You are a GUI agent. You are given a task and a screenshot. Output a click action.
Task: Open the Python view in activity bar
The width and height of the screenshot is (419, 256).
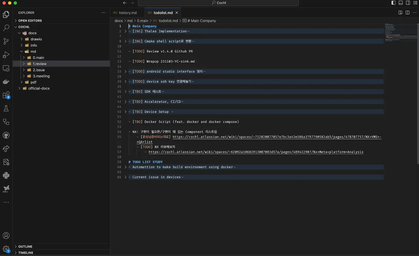[6, 175]
